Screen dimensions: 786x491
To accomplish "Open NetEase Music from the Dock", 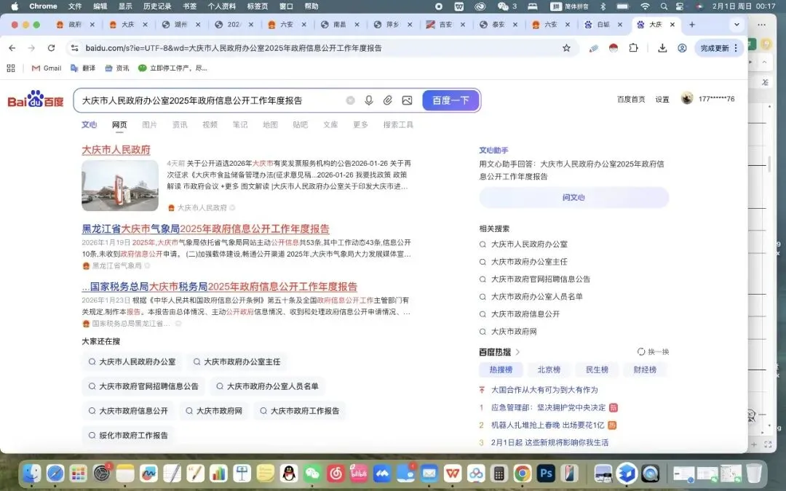I will click(x=336, y=473).
